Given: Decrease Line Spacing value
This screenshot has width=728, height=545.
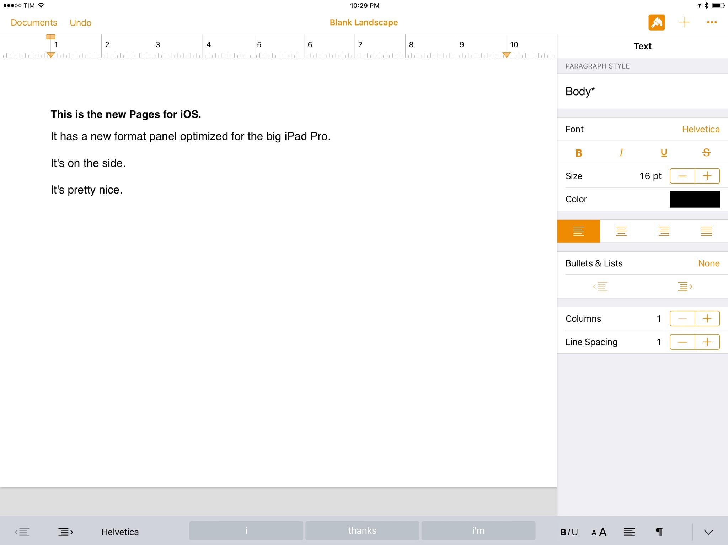Looking at the screenshot, I should click(x=682, y=342).
